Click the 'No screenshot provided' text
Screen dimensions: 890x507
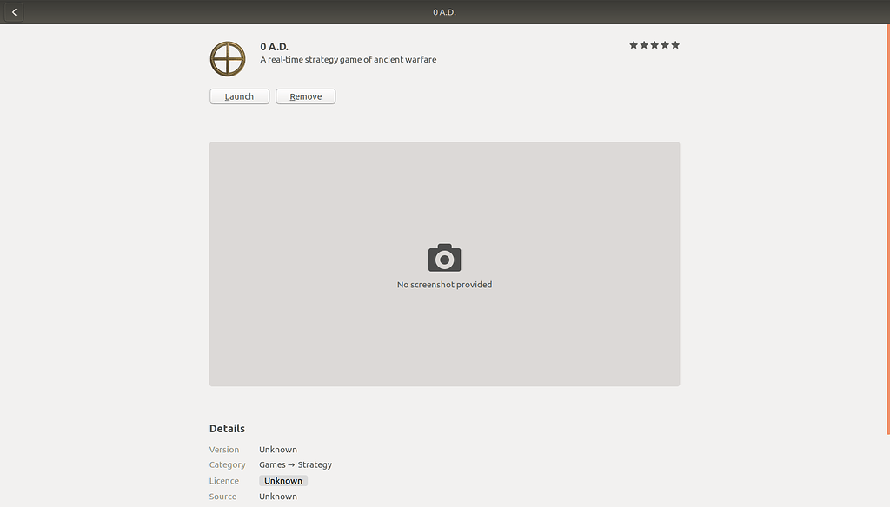(444, 284)
